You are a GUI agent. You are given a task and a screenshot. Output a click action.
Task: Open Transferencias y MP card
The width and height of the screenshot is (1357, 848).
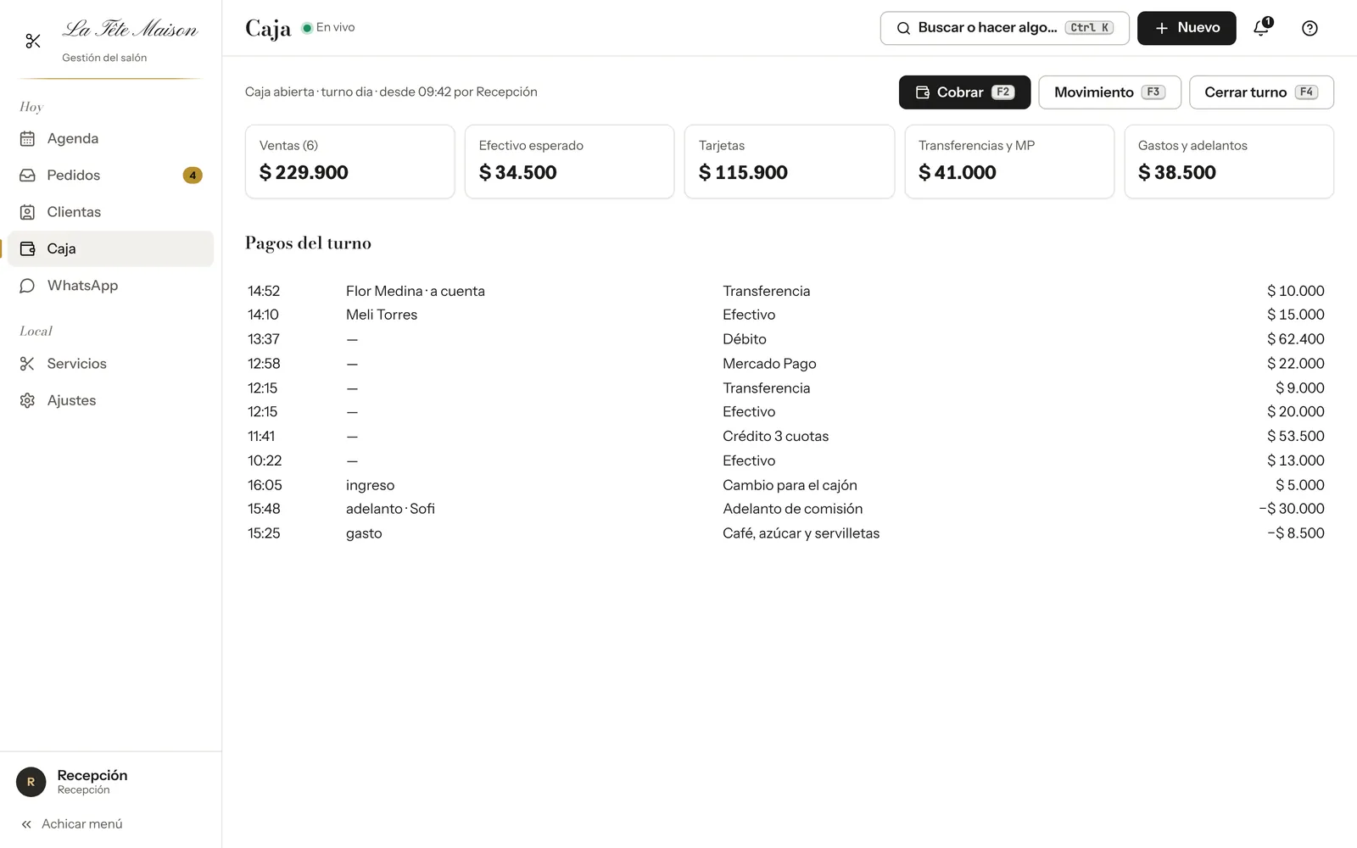[x=1009, y=162]
